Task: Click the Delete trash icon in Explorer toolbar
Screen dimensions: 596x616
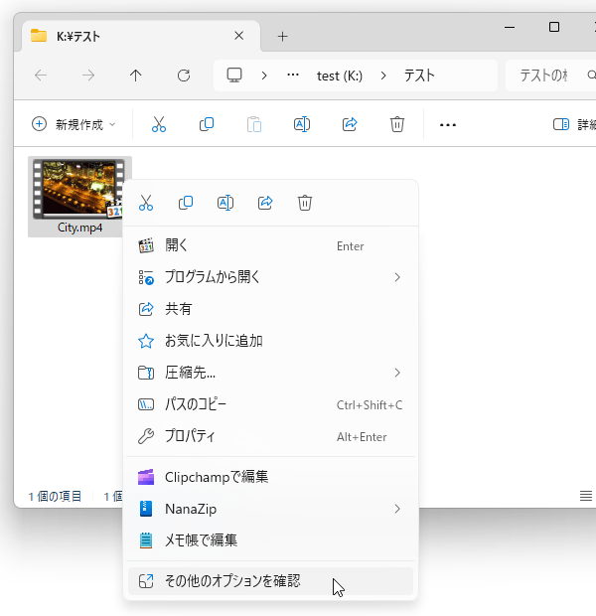Action: tap(396, 124)
